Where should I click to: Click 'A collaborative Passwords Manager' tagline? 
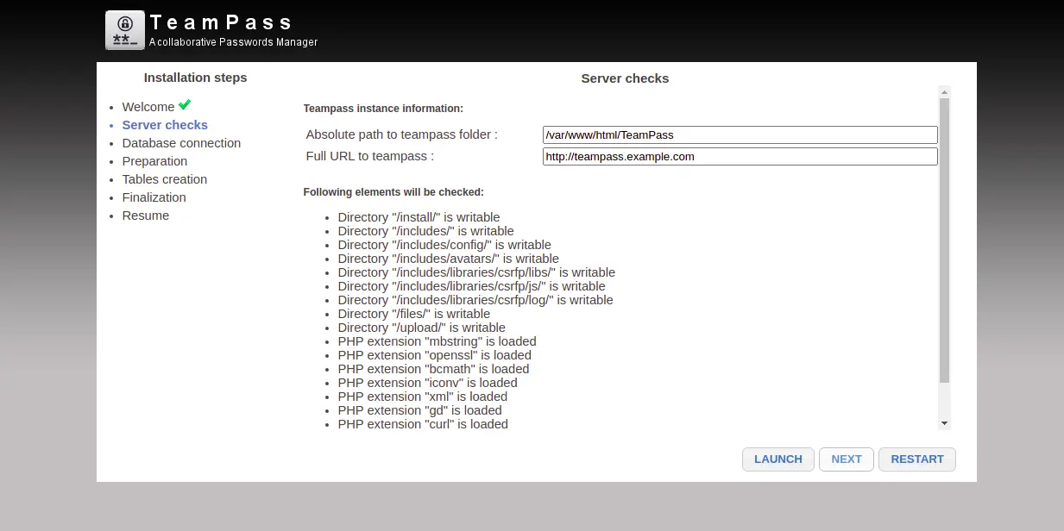point(233,42)
